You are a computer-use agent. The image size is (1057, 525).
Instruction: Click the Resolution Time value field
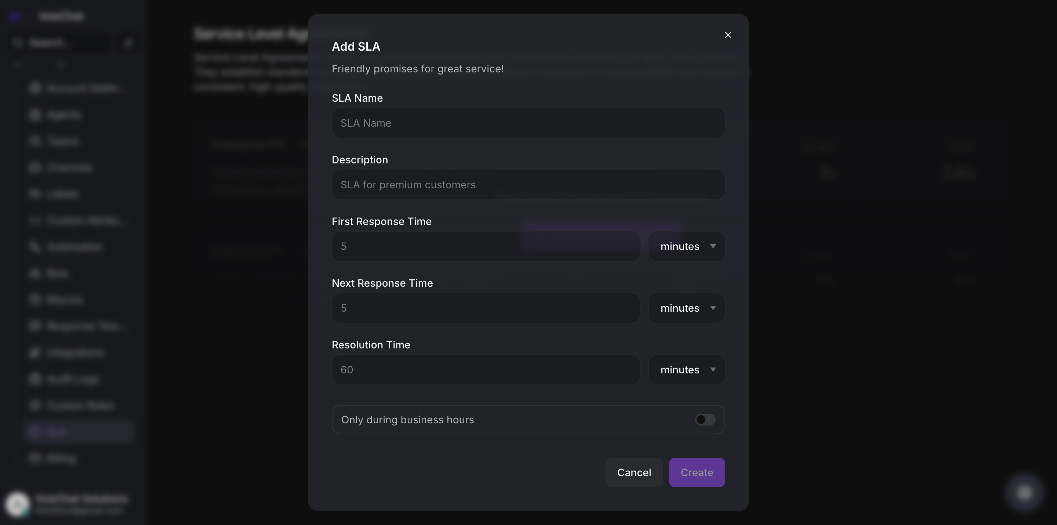[x=486, y=369]
